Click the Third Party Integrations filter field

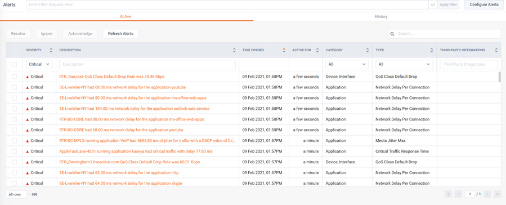(x=469, y=64)
